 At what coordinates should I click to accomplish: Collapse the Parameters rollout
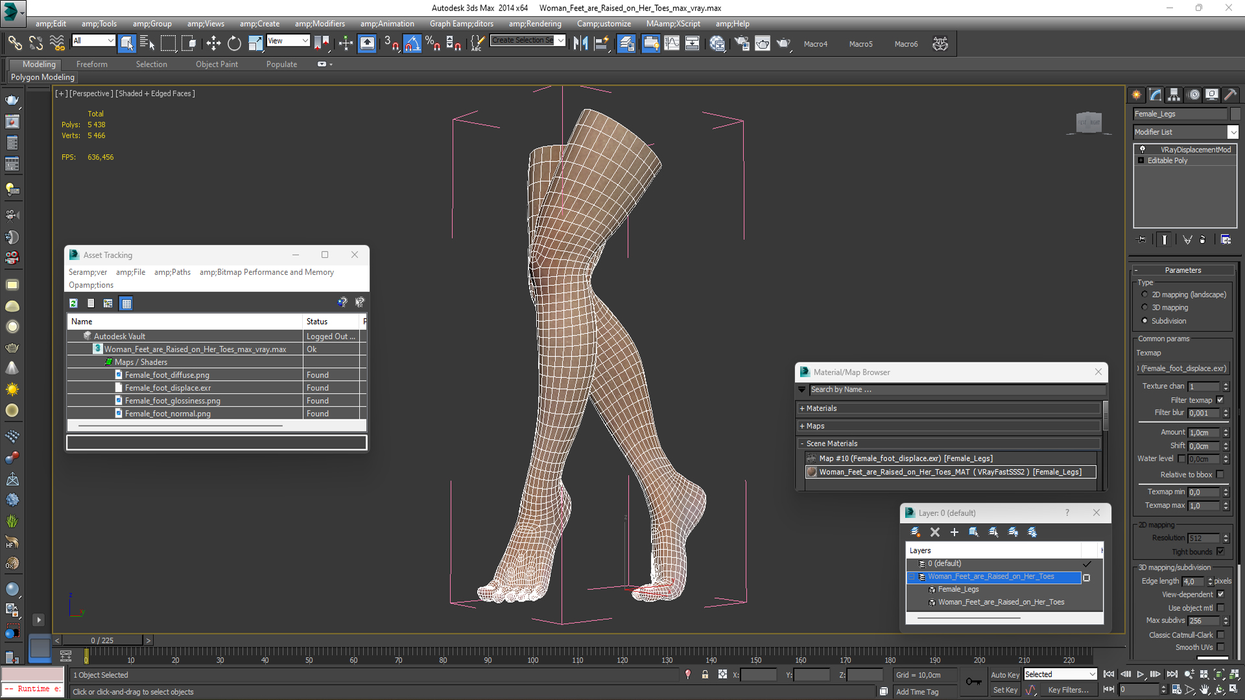click(x=1183, y=270)
